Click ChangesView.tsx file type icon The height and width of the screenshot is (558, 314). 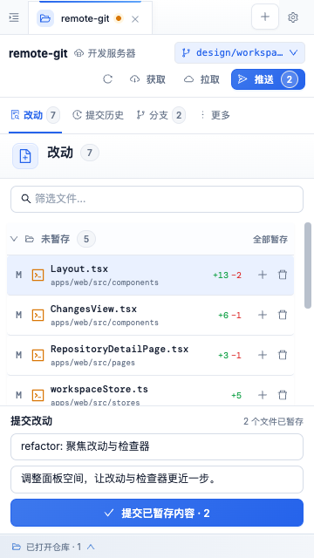point(38,315)
